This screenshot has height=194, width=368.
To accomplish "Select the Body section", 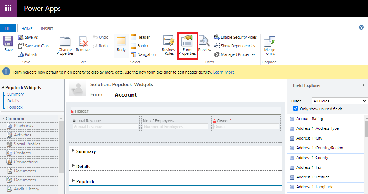I will click(121, 44).
